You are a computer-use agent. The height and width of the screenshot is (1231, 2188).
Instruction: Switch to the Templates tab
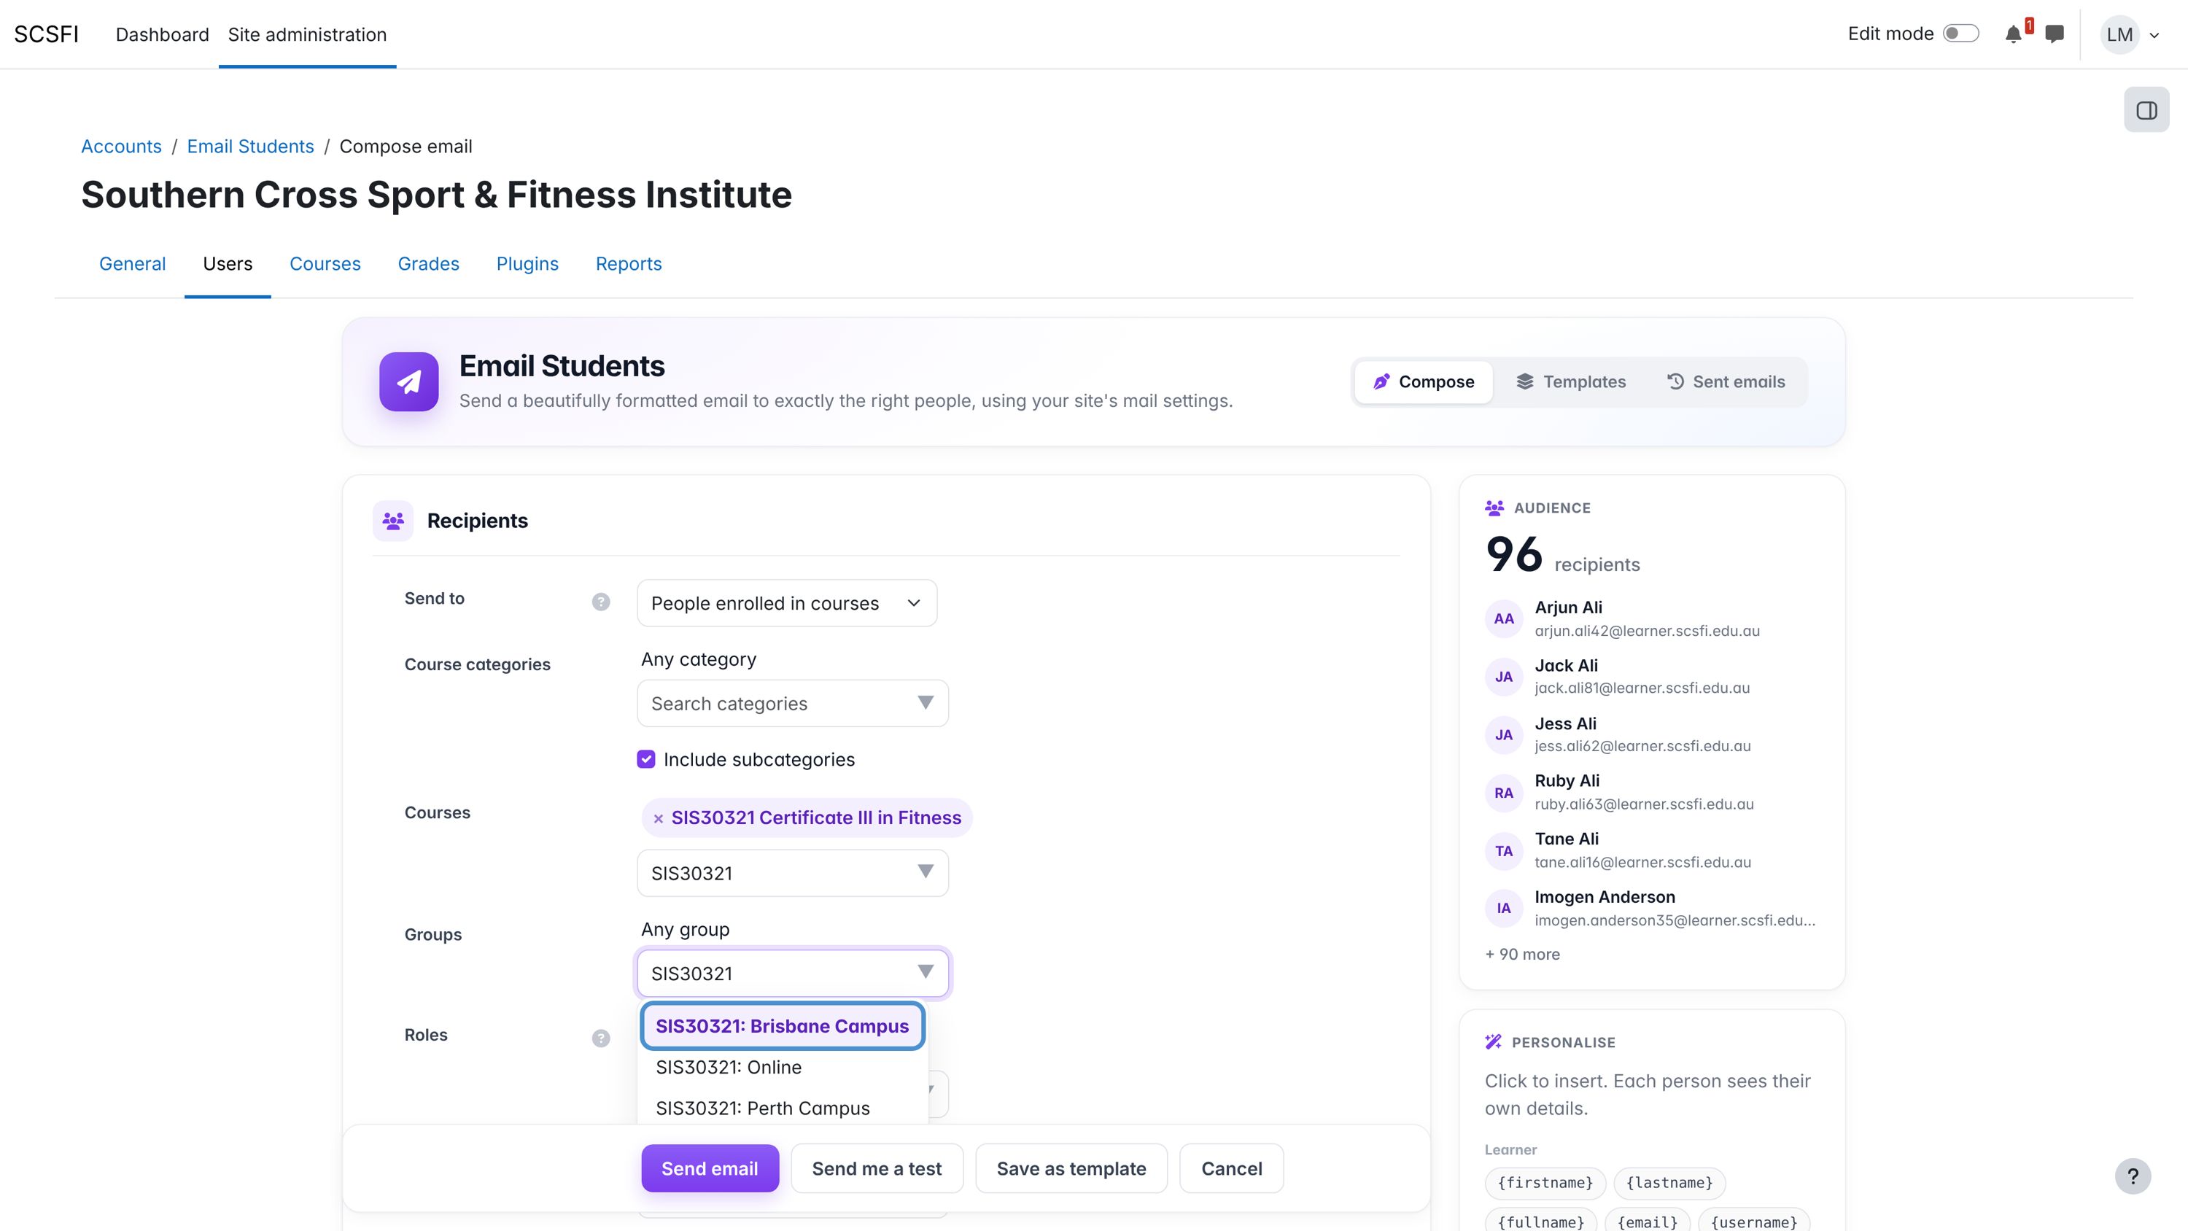click(x=1572, y=381)
